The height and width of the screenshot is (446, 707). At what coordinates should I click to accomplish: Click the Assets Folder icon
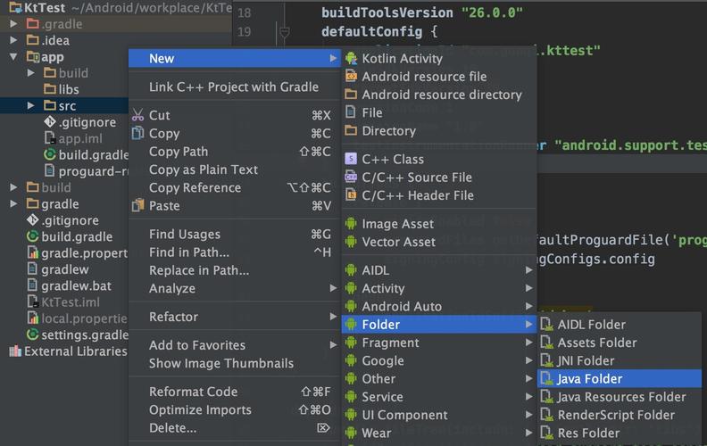[x=547, y=343]
